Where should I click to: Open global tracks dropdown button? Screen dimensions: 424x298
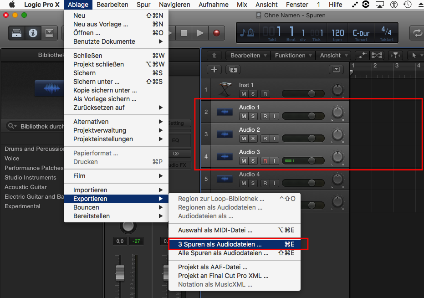point(336,70)
